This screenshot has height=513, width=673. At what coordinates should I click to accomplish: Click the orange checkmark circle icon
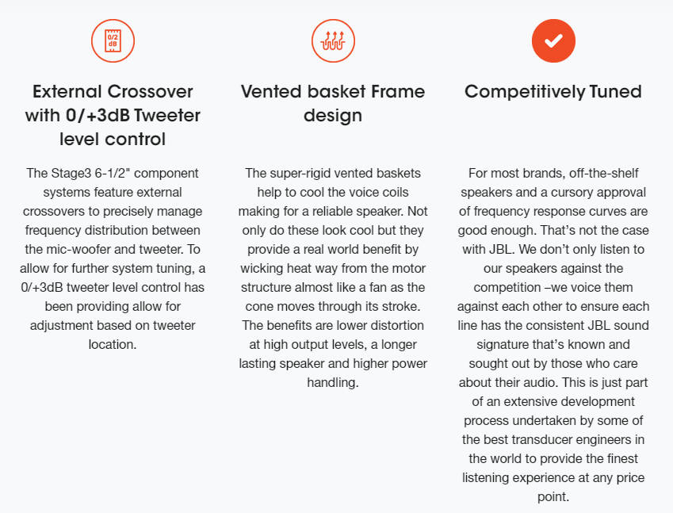553,40
